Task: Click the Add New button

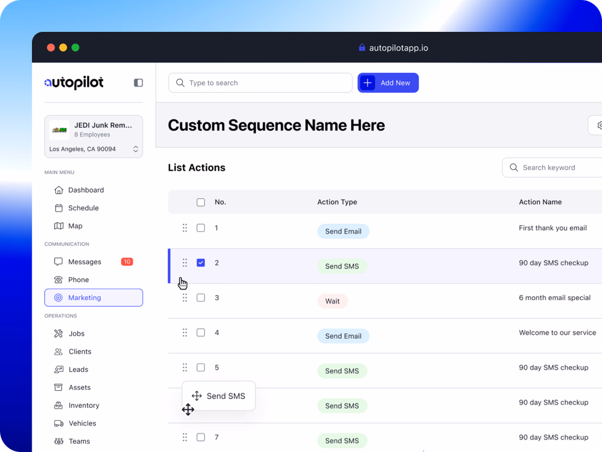Action: click(x=388, y=83)
